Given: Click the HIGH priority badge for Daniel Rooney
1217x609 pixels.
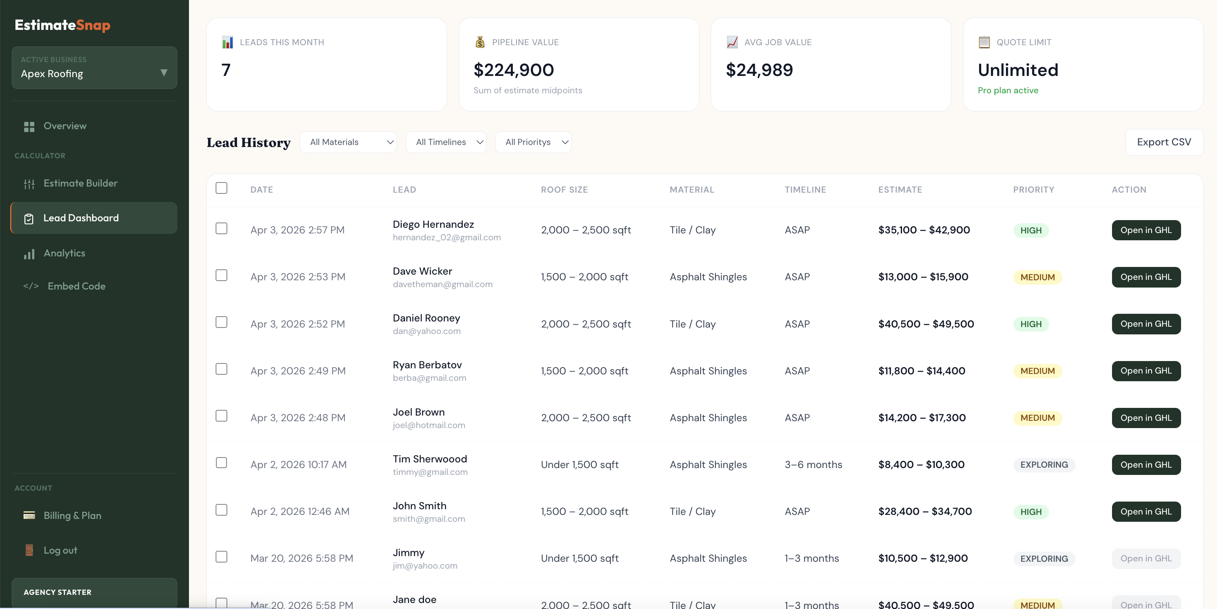Looking at the screenshot, I should point(1031,324).
